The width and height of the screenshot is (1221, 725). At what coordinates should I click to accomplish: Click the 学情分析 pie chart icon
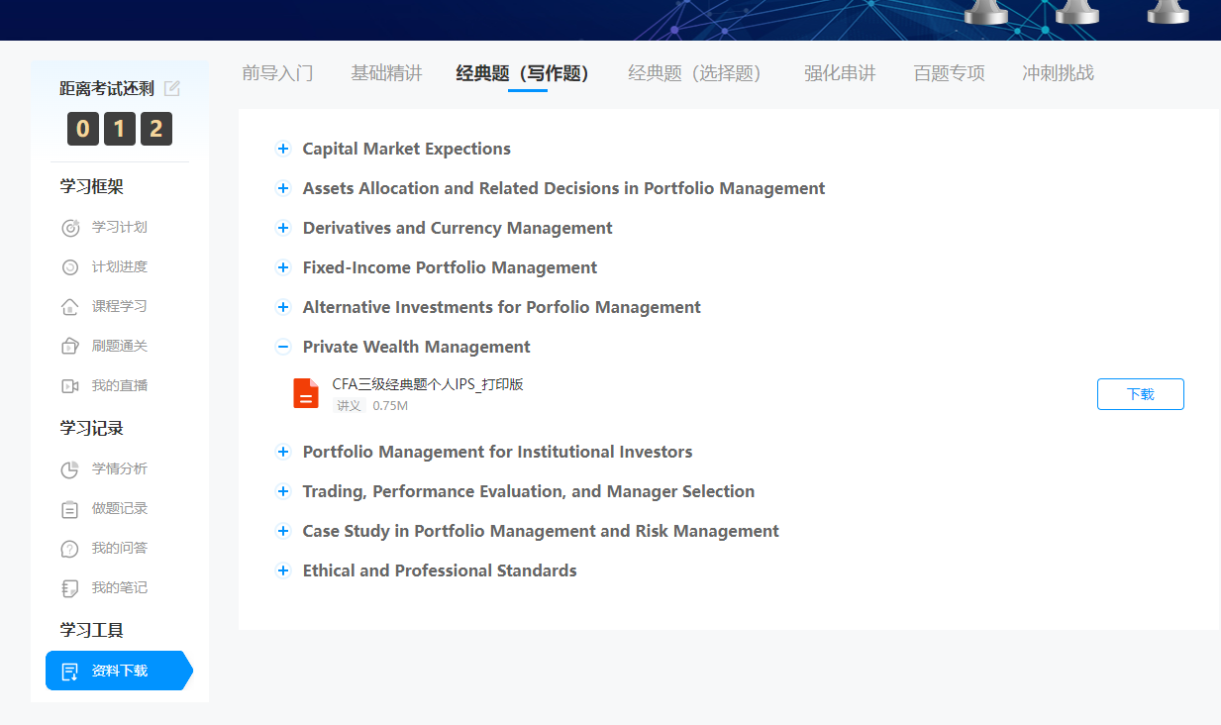(70, 469)
